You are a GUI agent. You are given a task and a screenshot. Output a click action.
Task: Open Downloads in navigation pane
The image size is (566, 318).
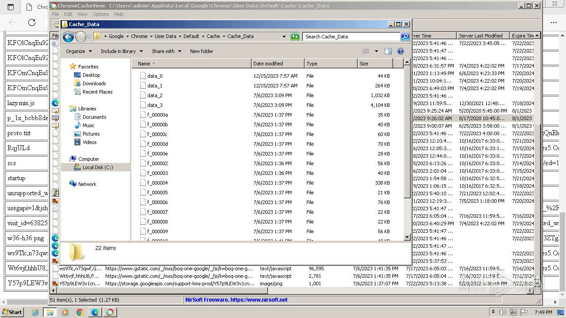(94, 83)
